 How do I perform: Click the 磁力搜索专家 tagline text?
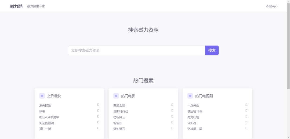pyautogui.click(x=36, y=6)
